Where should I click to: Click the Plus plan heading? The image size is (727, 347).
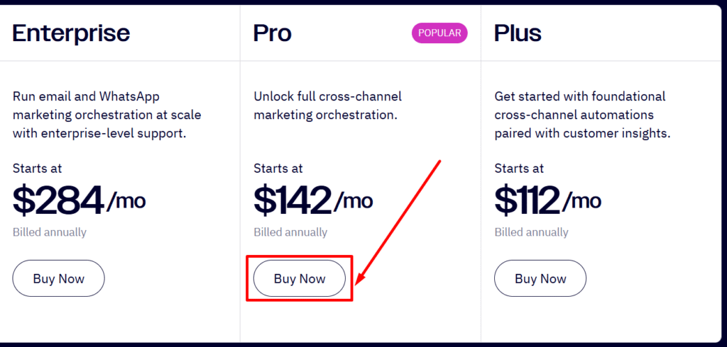coord(518,33)
